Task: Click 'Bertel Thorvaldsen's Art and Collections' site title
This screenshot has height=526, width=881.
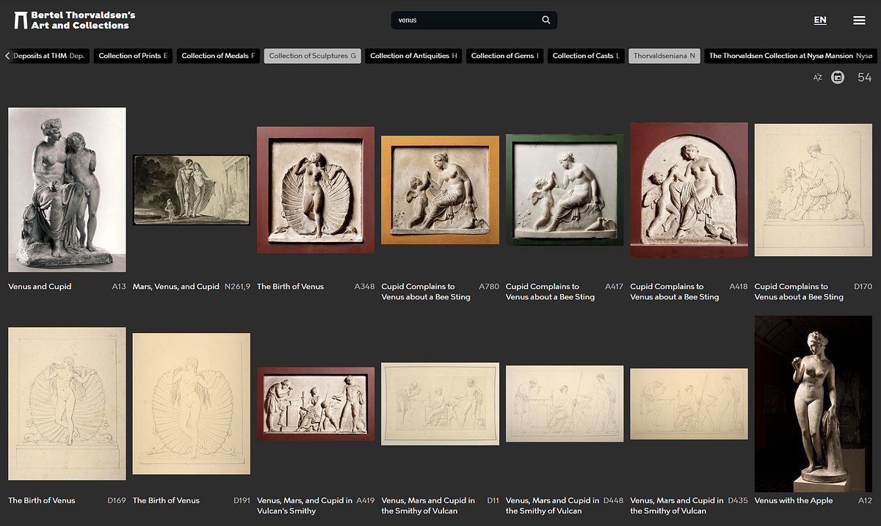Action: pyautogui.click(x=83, y=21)
